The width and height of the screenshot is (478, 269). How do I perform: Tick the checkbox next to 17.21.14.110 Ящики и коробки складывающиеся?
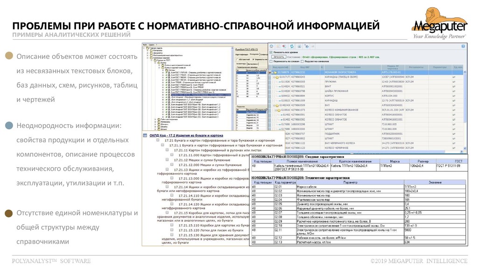172,196
